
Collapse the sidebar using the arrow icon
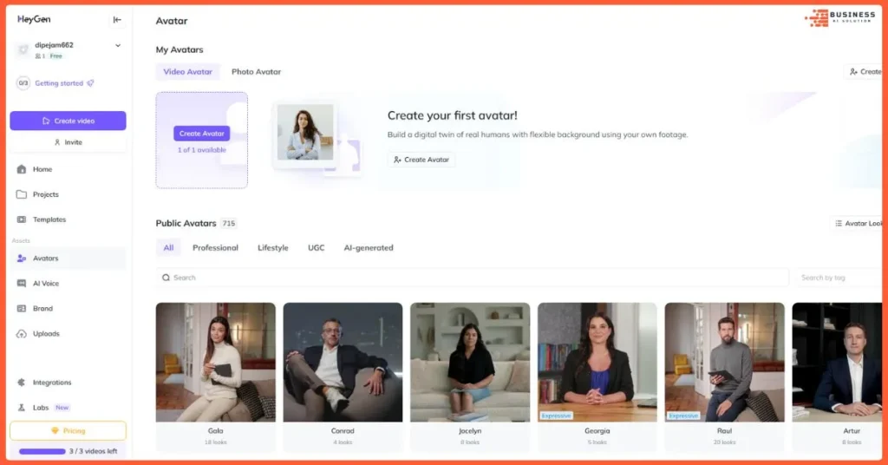117,20
